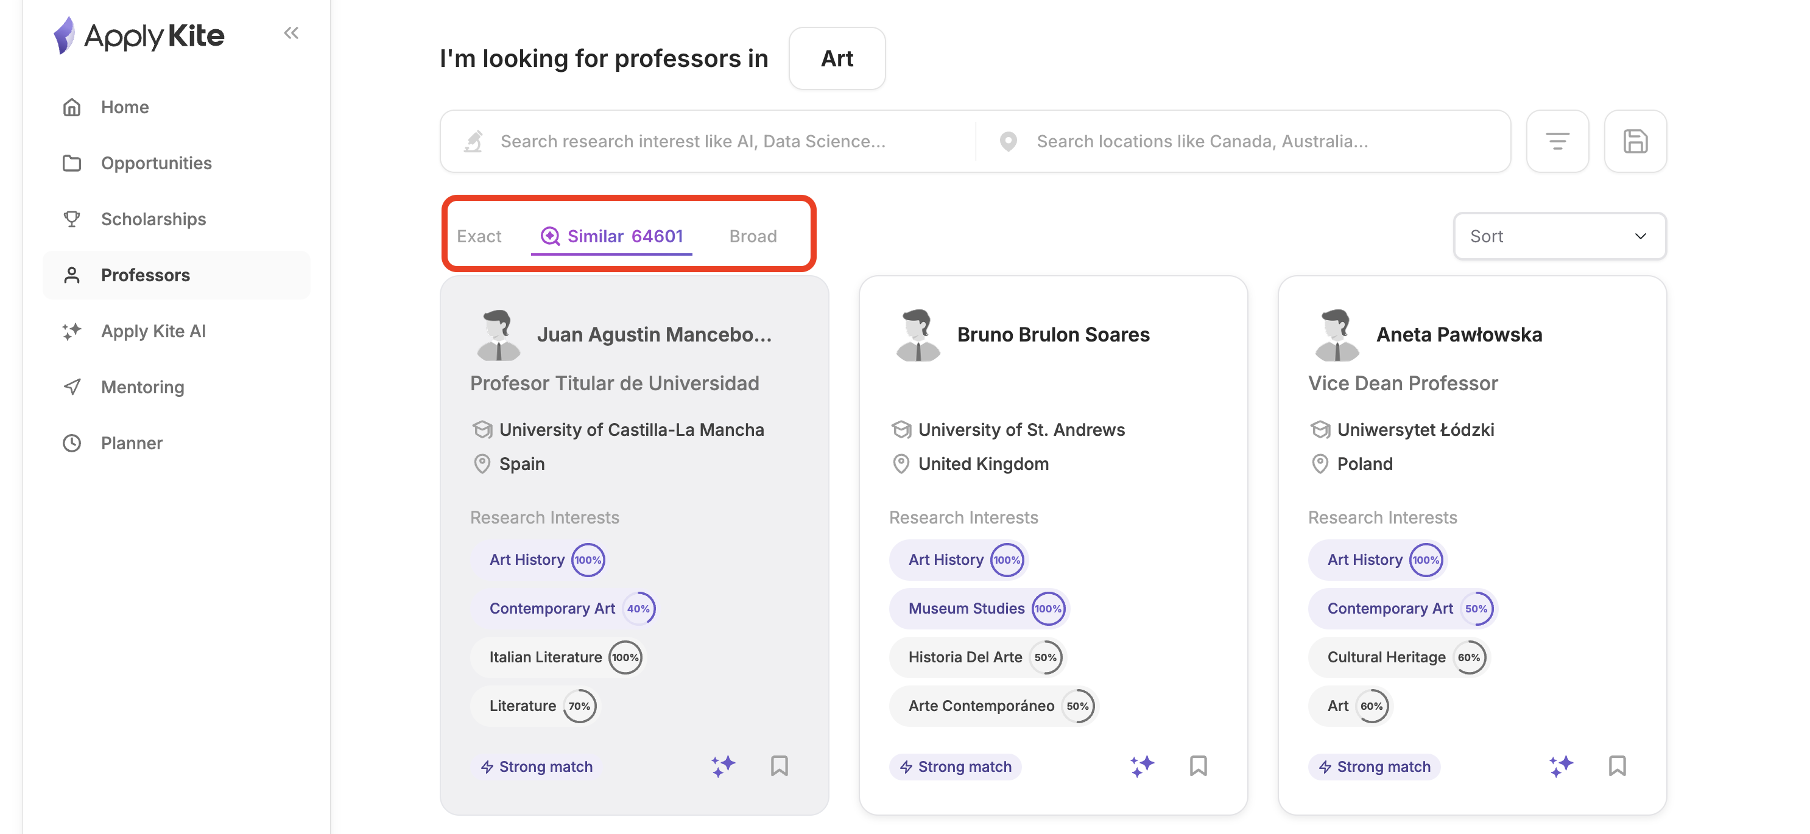Bookmark Aneta Pawłowska's profile
1810x834 pixels.
[x=1617, y=765]
